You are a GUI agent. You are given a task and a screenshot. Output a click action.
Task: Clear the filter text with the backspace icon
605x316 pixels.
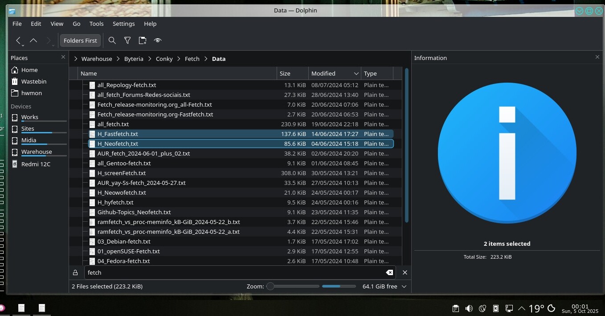tap(389, 272)
